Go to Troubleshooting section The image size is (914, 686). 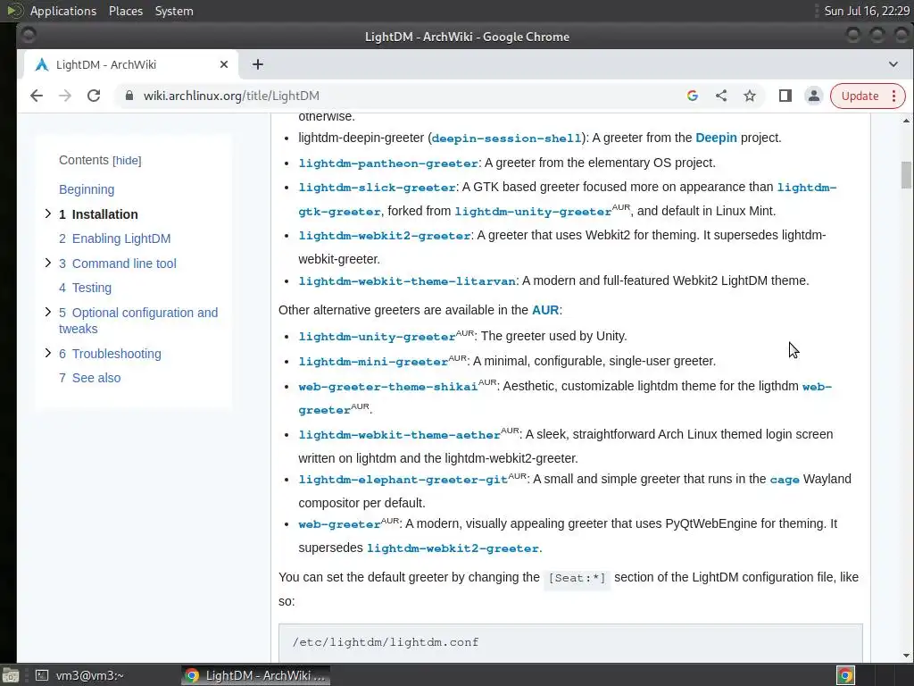(110, 354)
